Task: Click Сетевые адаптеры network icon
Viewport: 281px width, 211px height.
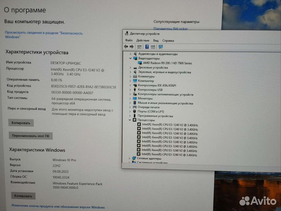Action: coord(134,158)
